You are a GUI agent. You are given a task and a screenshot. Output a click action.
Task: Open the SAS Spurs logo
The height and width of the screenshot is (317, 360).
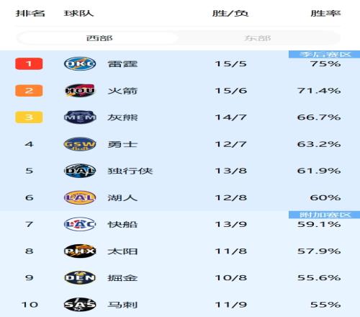click(80, 305)
